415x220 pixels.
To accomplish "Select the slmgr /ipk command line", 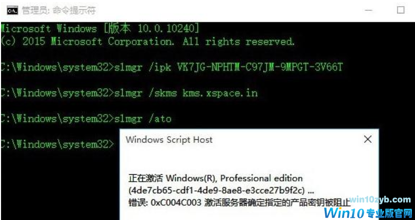I will click(x=172, y=67).
